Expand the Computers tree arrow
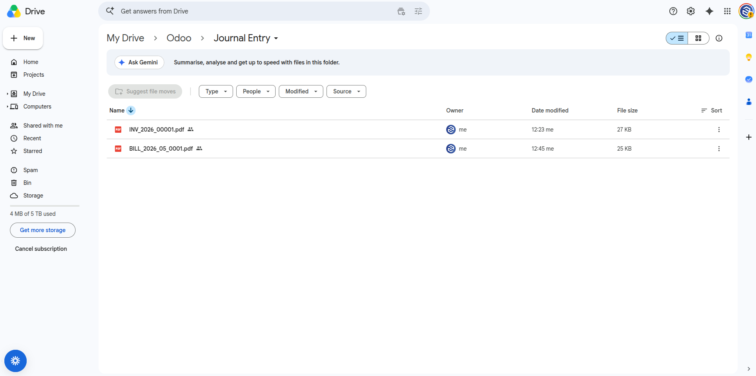This screenshot has width=756, height=376. pyautogui.click(x=8, y=107)
